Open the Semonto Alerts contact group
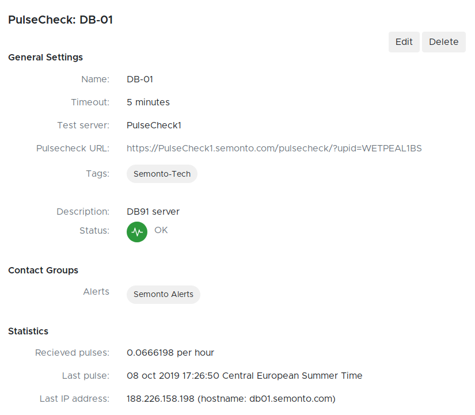 click(164, 294)
